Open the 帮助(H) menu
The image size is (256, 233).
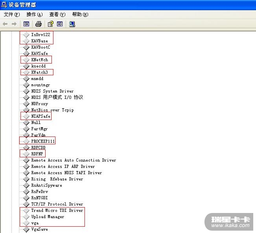80,15
